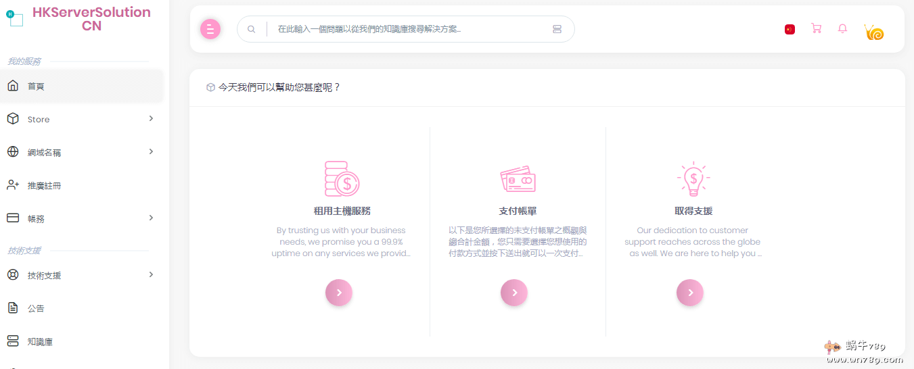The height and width of the screenshot is (369, 914).
Task: Click the credit card 支付帳單 icon
Action: click(x=518, y=179)
